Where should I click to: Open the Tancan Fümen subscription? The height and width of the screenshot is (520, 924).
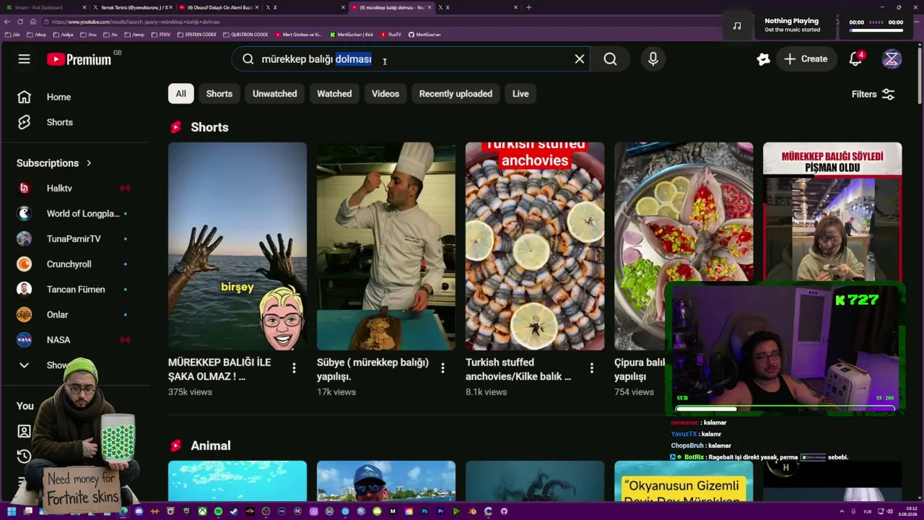coord(75,290)
